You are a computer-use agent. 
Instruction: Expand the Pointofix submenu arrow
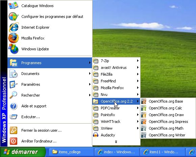point(138,115)
